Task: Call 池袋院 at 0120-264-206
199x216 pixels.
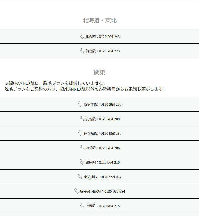Action: tap(100, 148)
